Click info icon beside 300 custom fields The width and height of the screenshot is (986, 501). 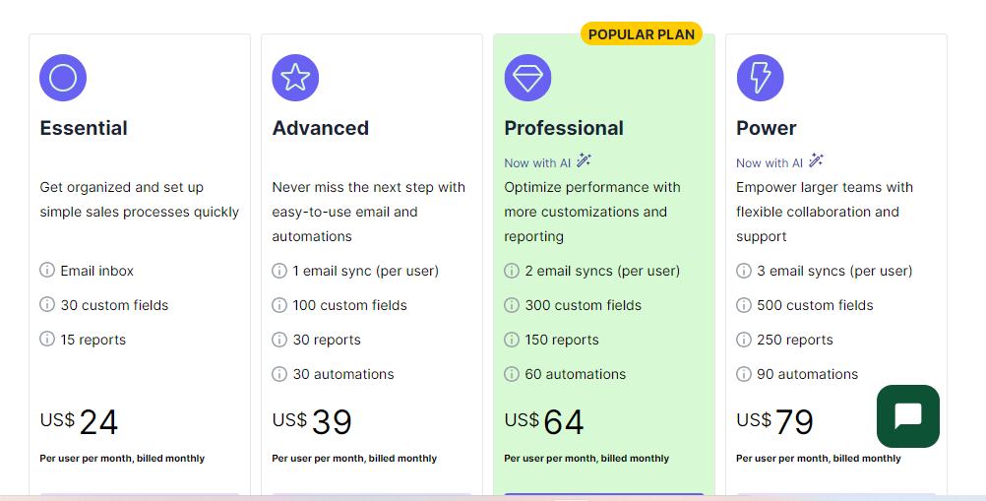point(512,305)
